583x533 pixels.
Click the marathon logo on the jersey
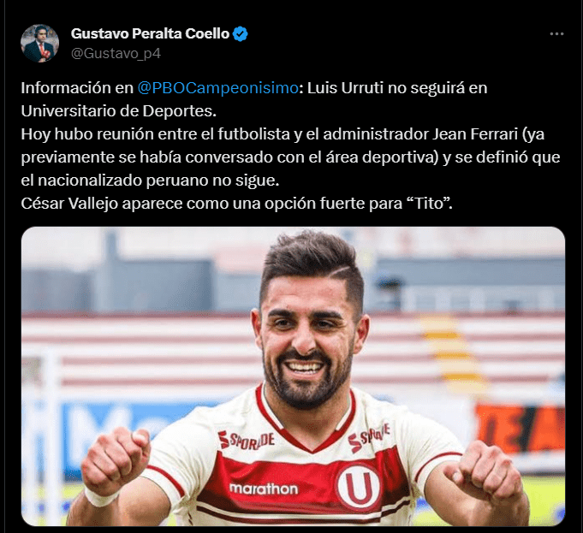[x=264, y=489]
